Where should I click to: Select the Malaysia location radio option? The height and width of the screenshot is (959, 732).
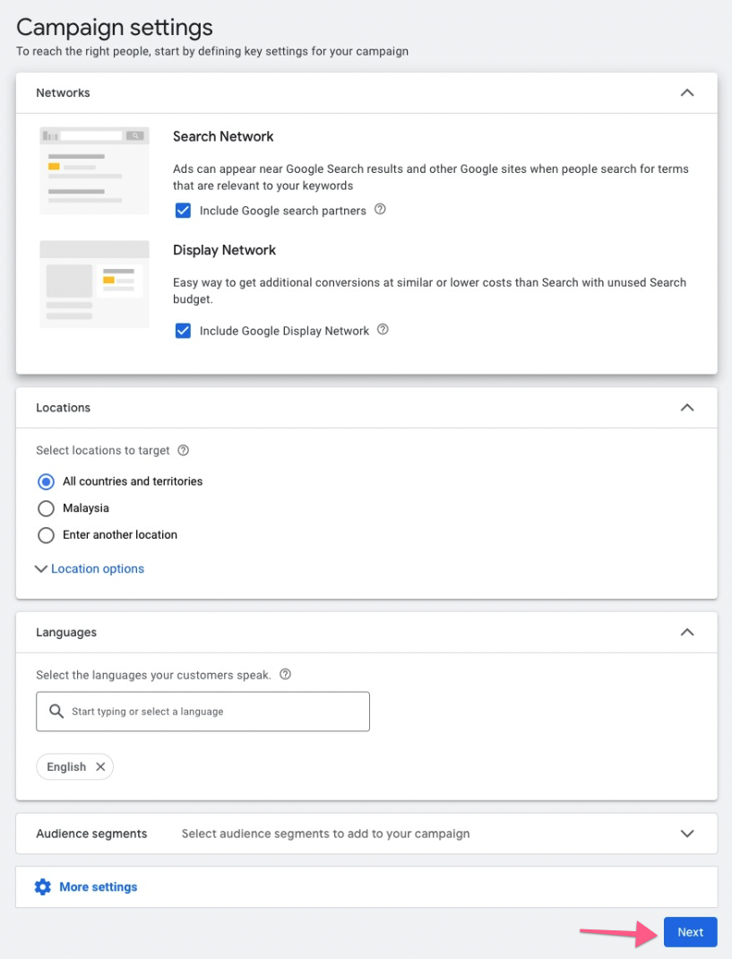(x=46, y=508)
